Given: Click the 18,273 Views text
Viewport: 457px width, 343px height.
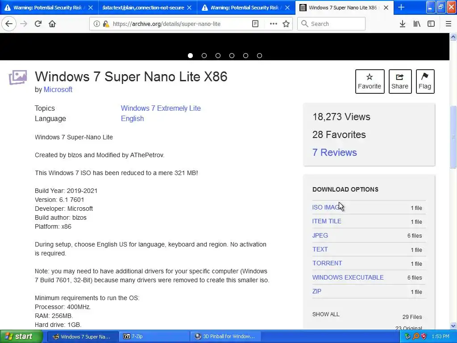Looking at the screenshot, I should [x=341, y=117].
